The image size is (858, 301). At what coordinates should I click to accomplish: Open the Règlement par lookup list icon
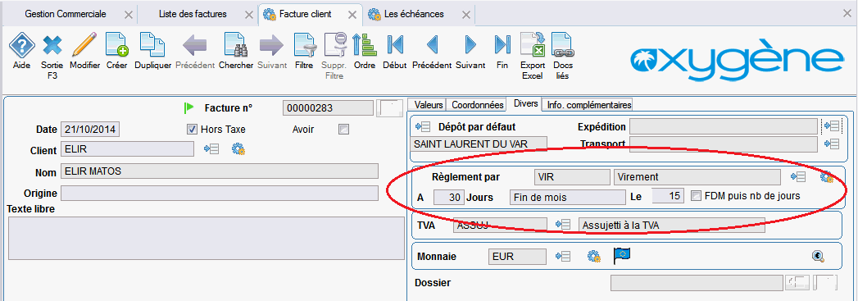(798, 177)
